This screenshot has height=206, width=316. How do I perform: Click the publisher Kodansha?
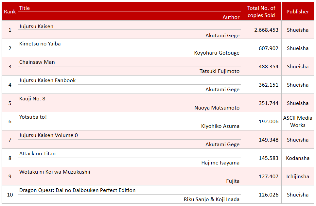298,158
